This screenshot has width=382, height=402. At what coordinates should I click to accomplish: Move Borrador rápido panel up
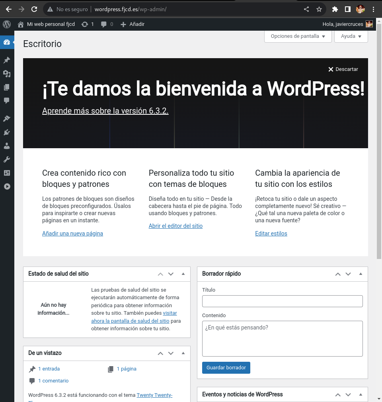point(338,274)
